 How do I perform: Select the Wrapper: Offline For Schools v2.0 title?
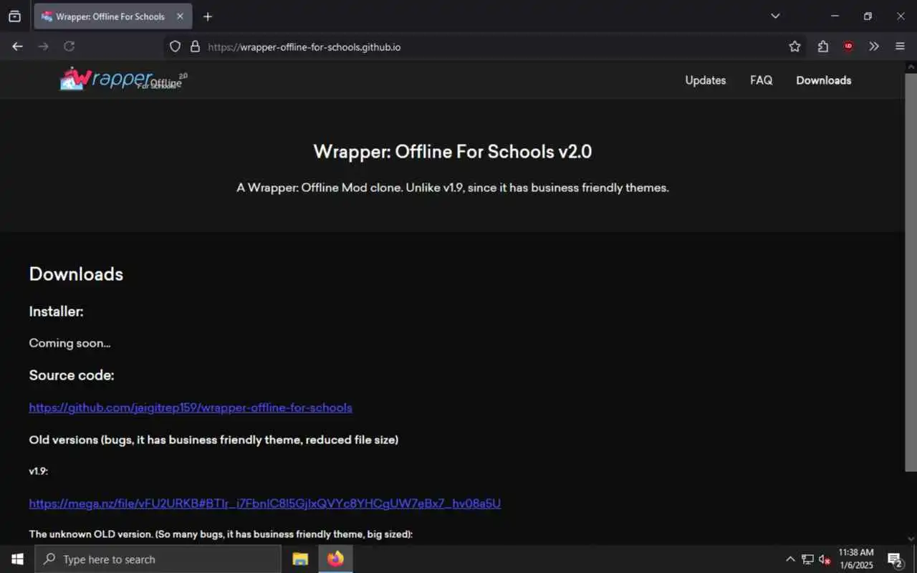point(453,152)
